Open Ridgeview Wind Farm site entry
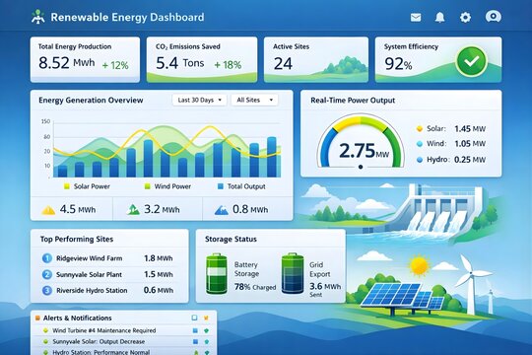This screenshot has height=355, width=532. click(108, 258)
